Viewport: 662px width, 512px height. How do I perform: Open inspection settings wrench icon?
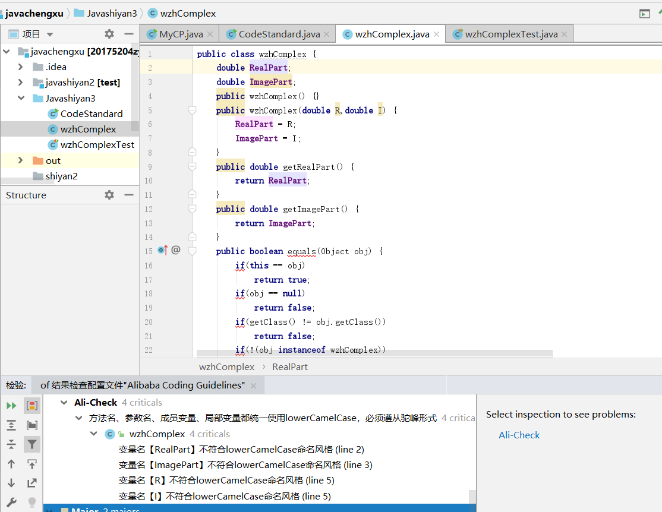pos(11,502)
